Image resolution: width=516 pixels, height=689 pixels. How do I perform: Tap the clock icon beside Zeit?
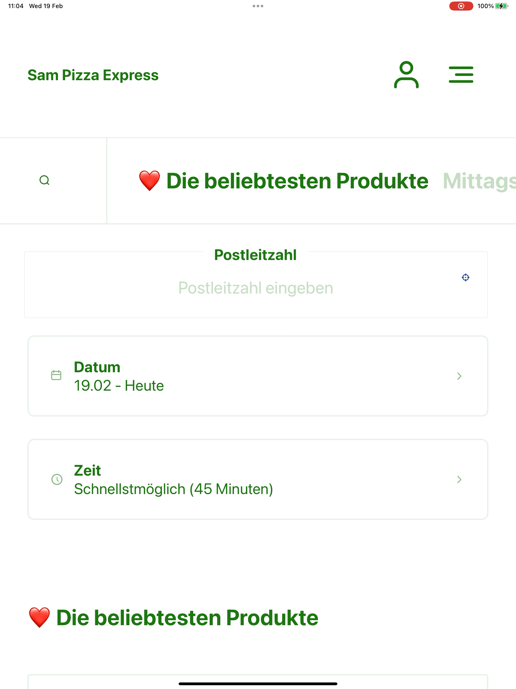coord(57,479)
